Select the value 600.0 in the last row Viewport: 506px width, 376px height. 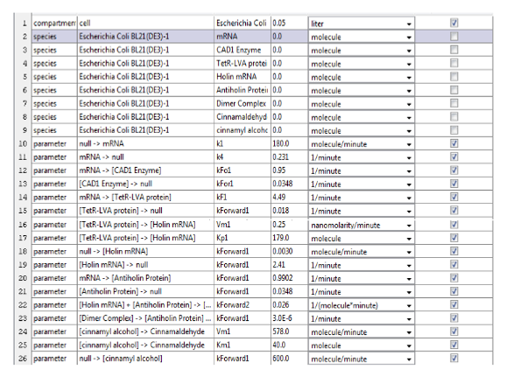(290, 358)
